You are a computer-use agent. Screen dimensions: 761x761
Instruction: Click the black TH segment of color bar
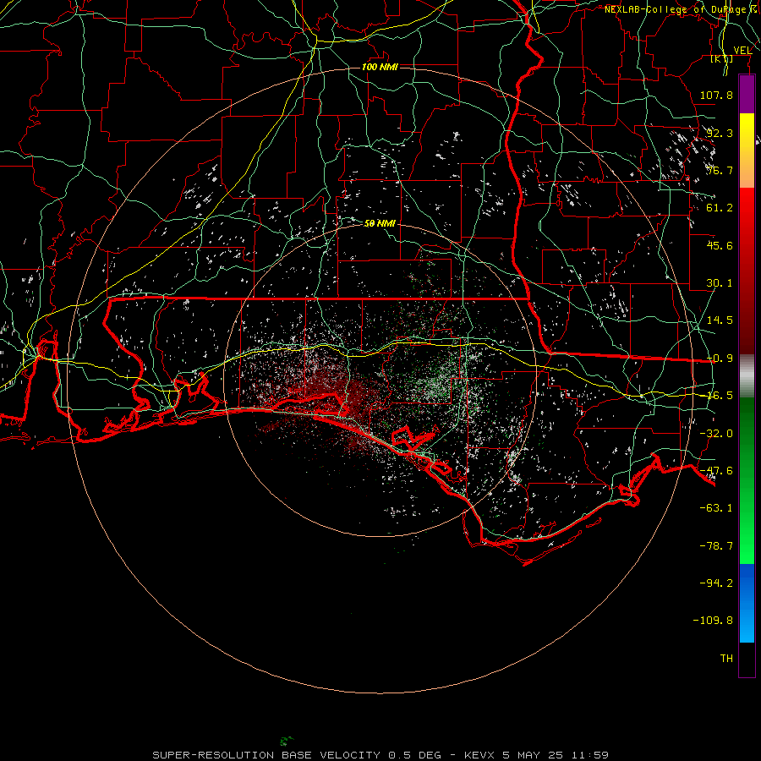tap(747, 659)
